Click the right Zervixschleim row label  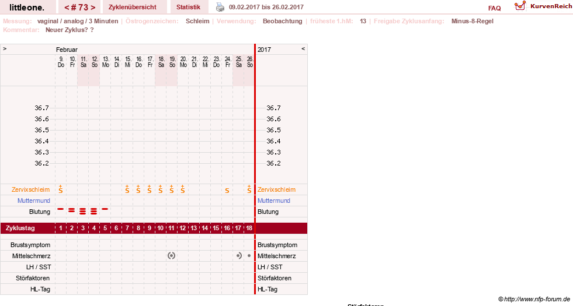(277, 189)
